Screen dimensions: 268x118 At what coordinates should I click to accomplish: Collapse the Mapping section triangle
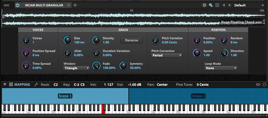point(5,85)
